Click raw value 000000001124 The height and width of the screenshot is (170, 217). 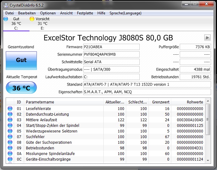pos(190,159)
